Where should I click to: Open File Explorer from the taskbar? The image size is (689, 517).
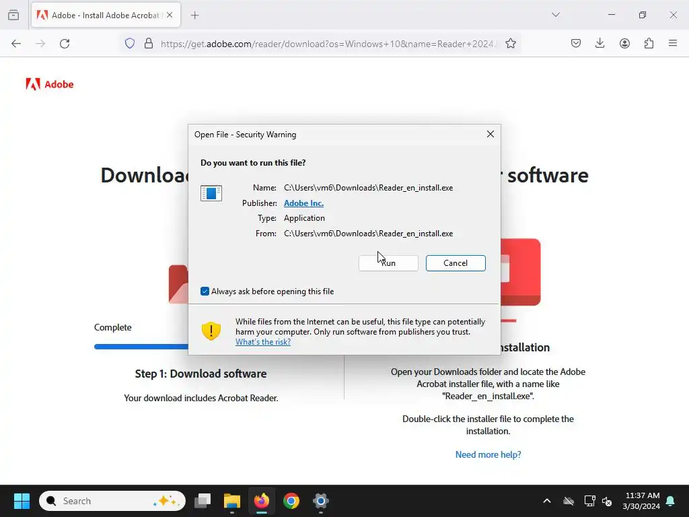click(x=232, y=501)
